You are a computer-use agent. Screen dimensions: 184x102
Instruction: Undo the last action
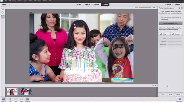coord(10,100)
